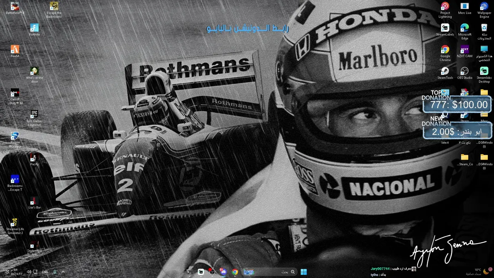Open the Steam_Co folder
Viewport: 494px width, 278px height.
pos(465,159)
